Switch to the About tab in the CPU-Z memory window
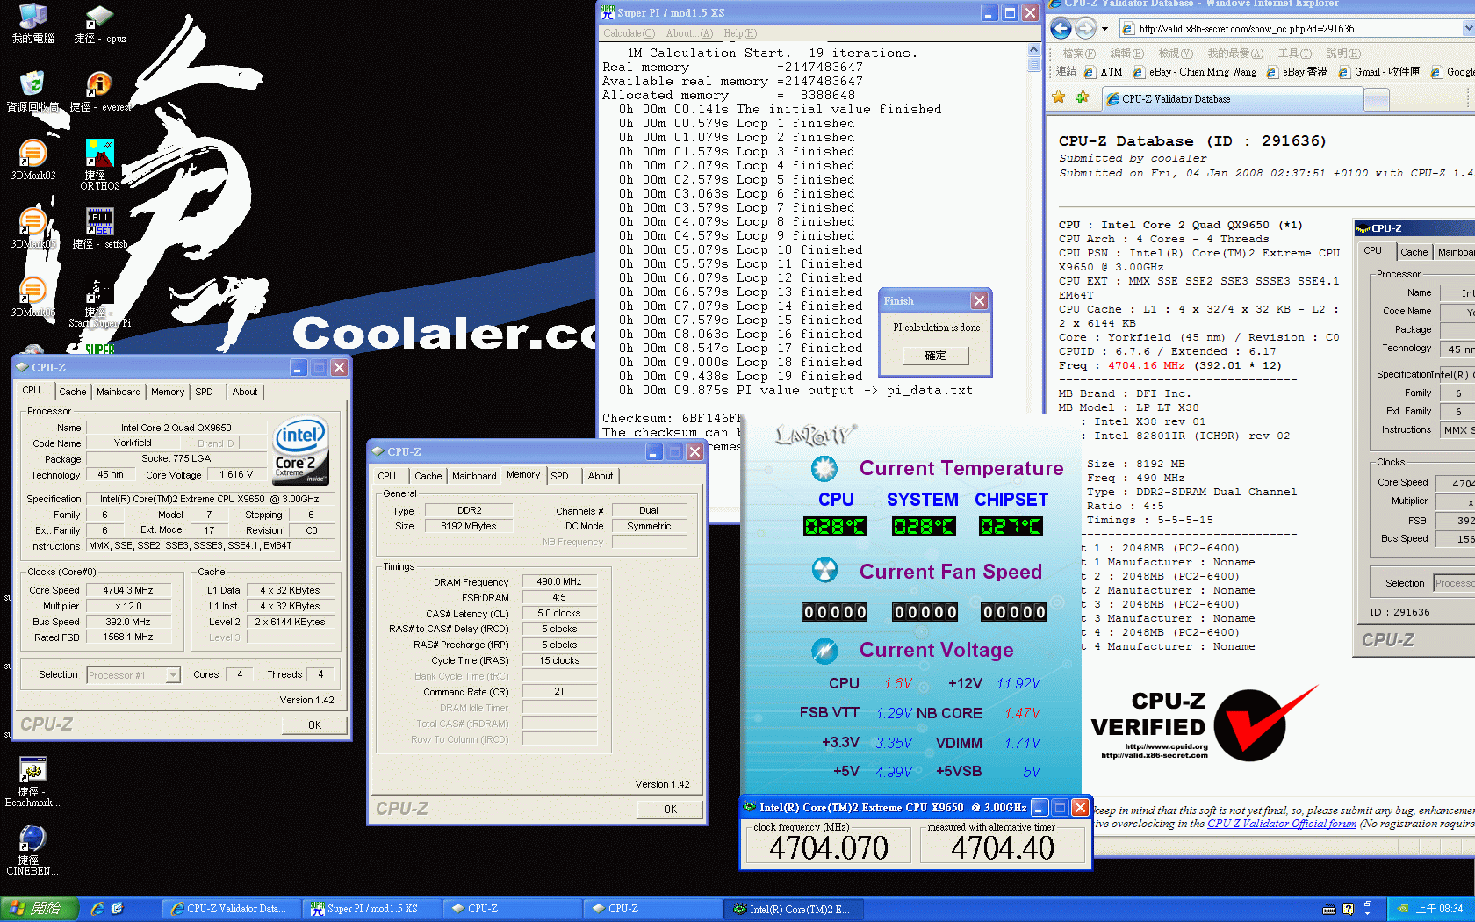Screen dimensions: 1475x922 click(x=601, y=476)
